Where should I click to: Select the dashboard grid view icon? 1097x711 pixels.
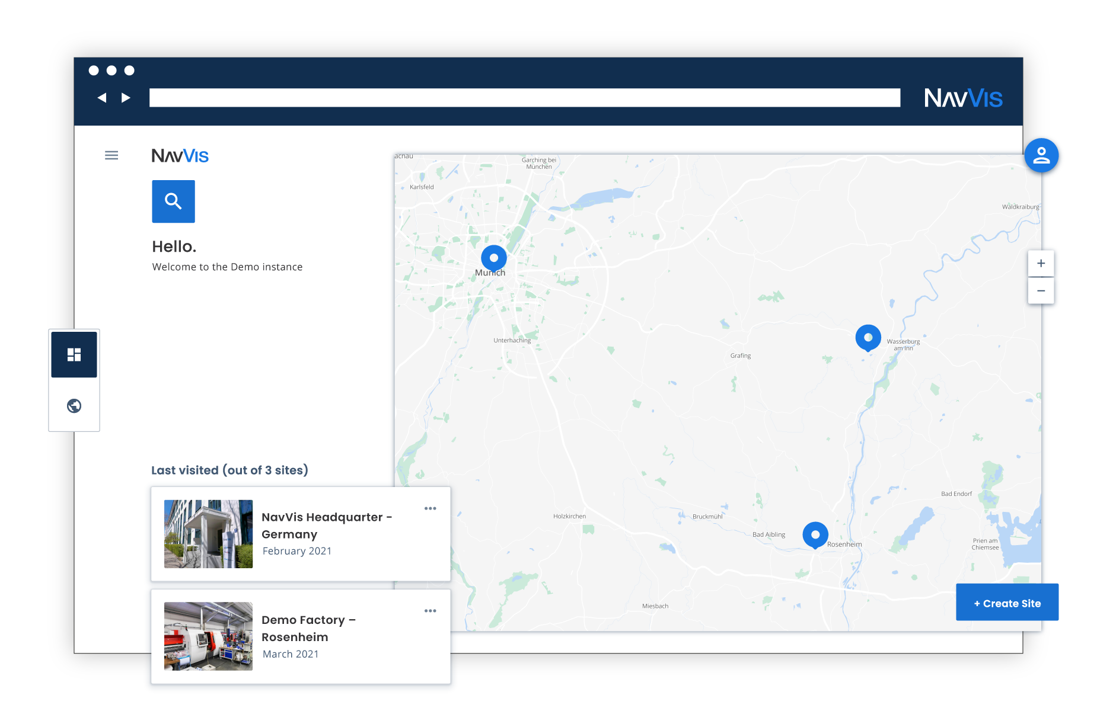tap(74, 354)
